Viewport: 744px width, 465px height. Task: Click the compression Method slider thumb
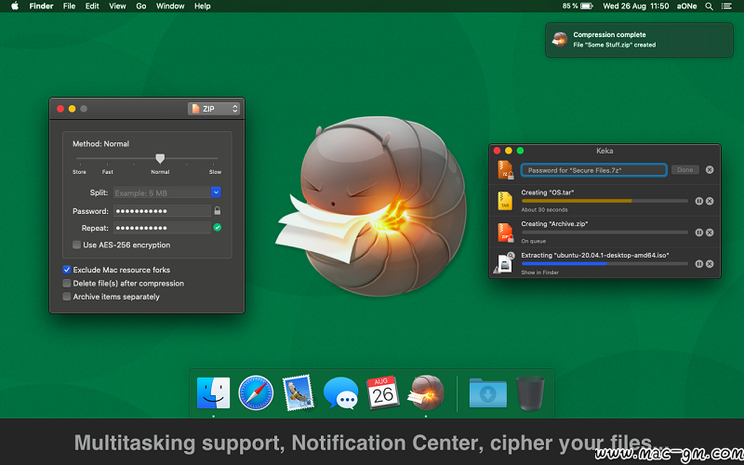point(160,158)
